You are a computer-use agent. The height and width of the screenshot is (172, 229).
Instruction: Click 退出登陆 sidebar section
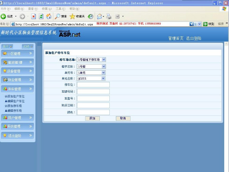(x=17, y=135)
